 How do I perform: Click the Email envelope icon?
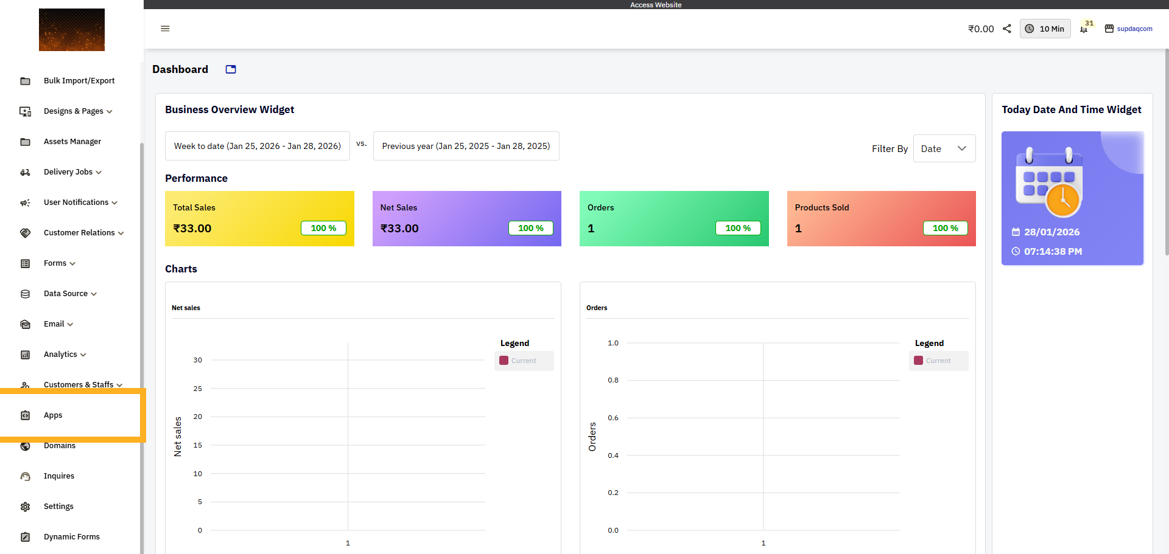coord(25,324)
